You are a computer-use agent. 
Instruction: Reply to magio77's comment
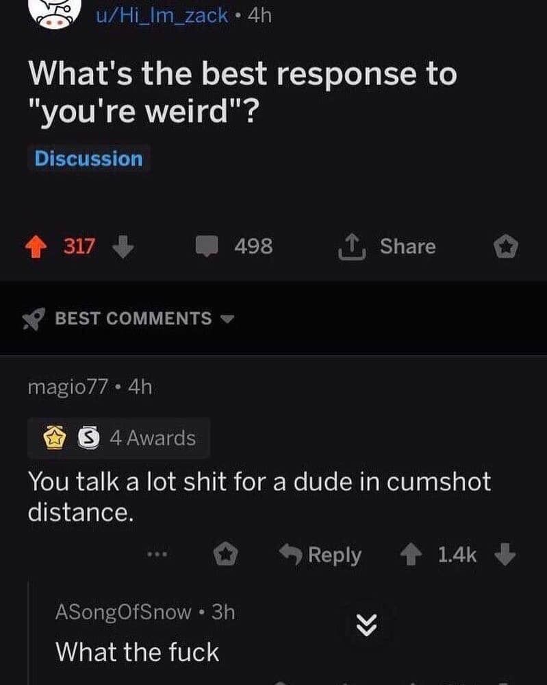(x=321, y=555)
